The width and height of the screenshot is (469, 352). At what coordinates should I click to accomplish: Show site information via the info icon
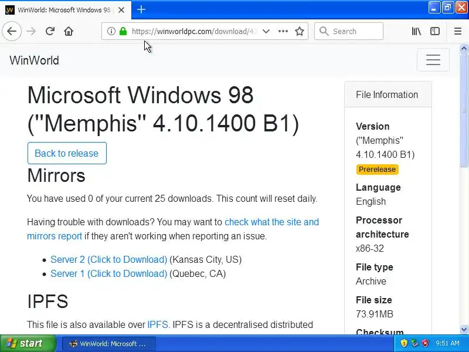(111, 31)
